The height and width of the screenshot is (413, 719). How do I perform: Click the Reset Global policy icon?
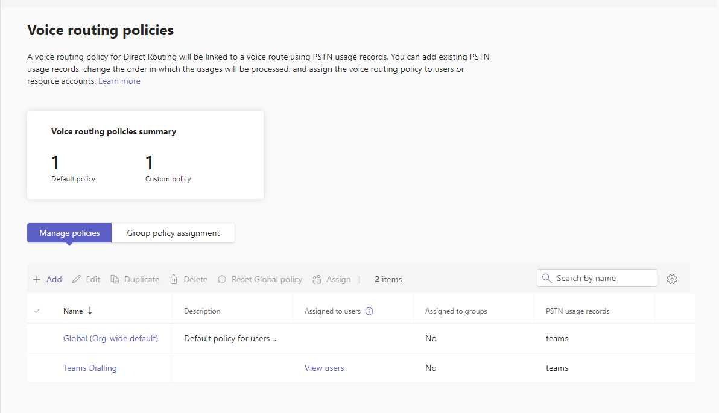click(222, 279)
